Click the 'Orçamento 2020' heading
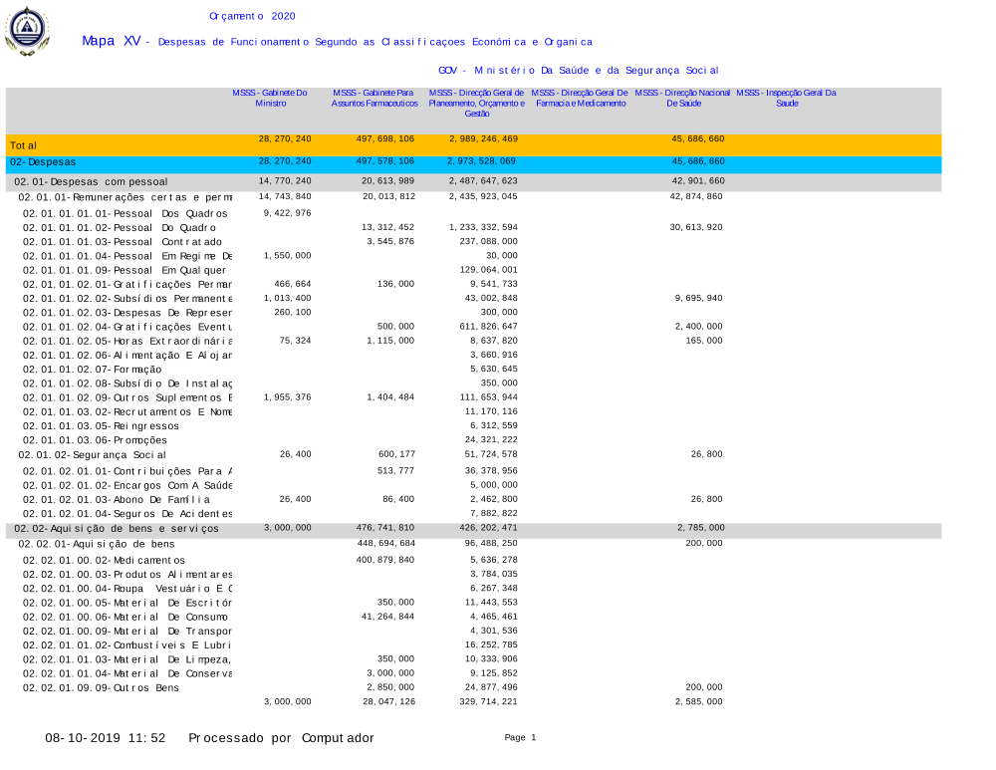 [252, 16]
